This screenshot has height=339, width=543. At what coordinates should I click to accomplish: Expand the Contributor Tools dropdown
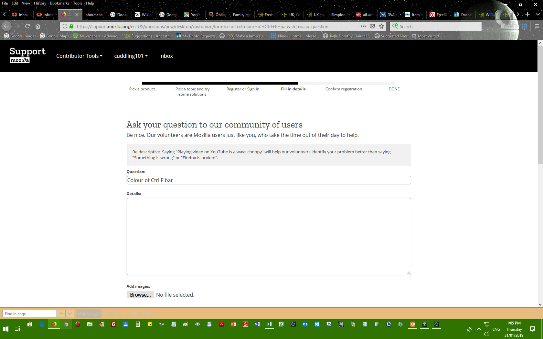[x=79, y=56]
